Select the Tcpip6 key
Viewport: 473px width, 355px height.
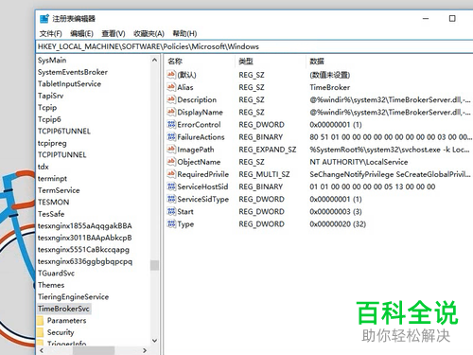click(49, 119)
